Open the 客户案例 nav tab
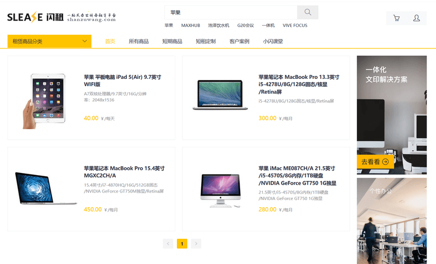 [239, 42]
